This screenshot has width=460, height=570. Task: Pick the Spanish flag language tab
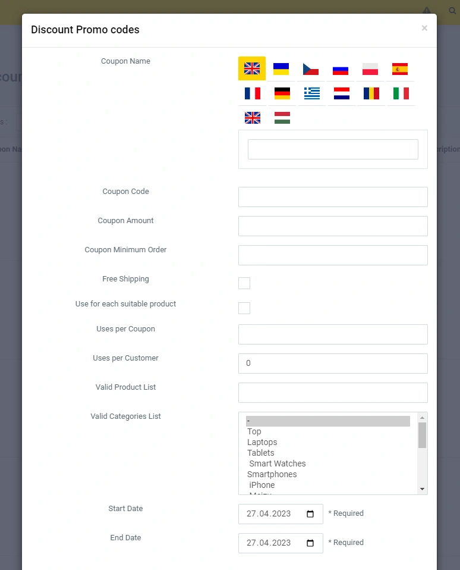(400, 69)
